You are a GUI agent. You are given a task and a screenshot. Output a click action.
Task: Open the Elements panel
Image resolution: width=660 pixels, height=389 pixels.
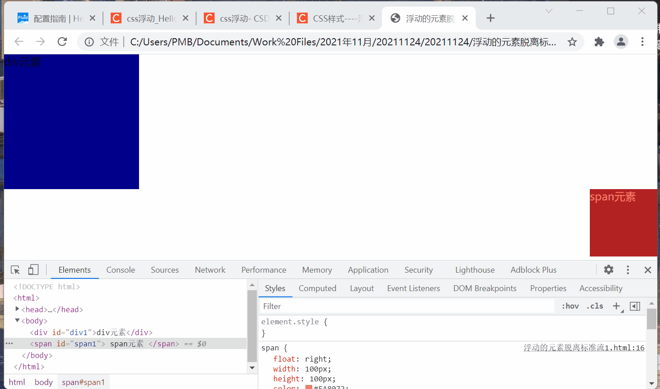click(75, 270)
